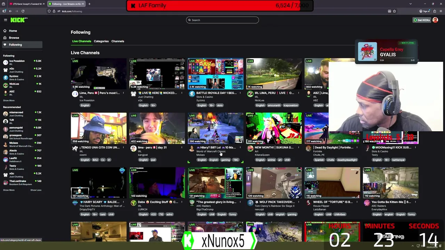Open options menu for Lima, Peru stream card

[x=123, y=93]
